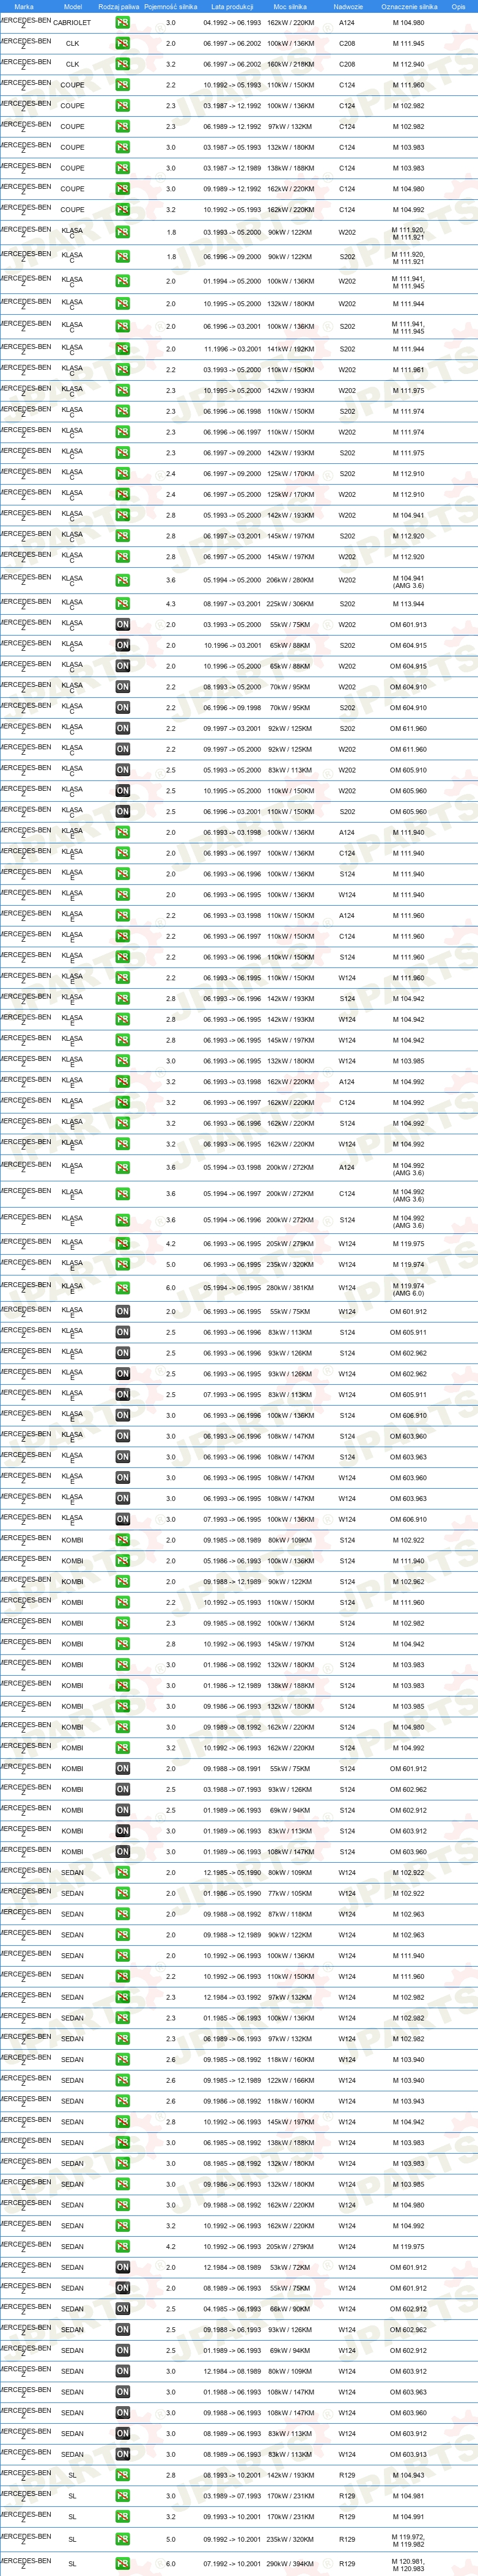Click PB icon in SEDAN 4.2 row

[x=122, y=2247]
